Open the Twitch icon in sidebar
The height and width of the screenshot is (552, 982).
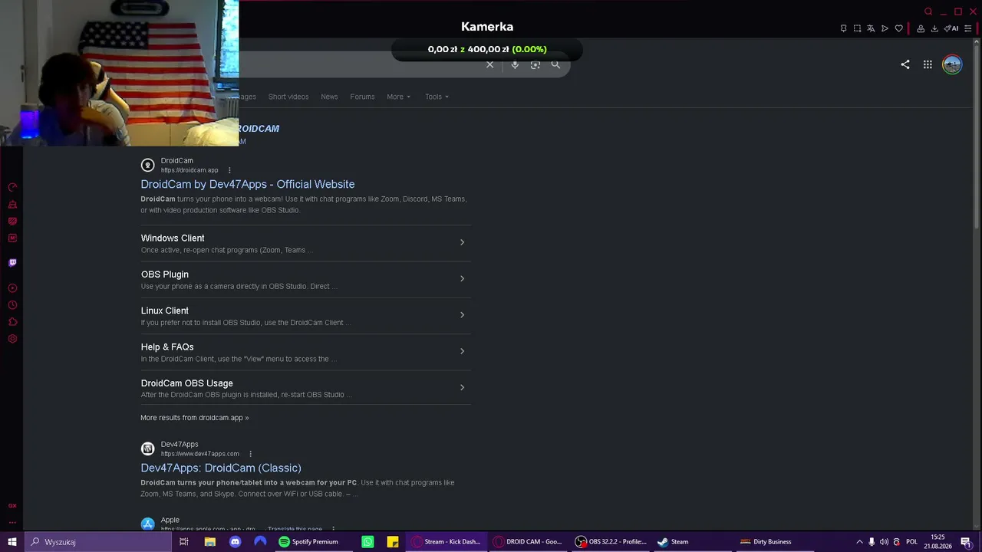click(x=12, y=262)
